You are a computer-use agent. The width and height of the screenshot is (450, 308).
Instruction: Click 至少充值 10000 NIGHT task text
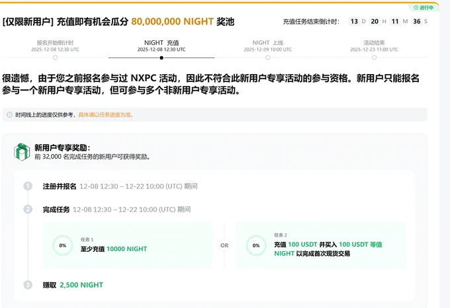pyautogui.click(x=114, y=249)
